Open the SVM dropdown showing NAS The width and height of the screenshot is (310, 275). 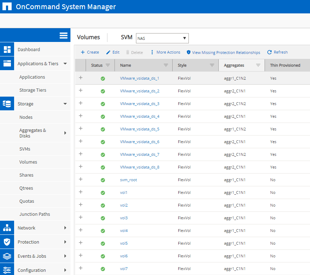[x=162, y=38]
